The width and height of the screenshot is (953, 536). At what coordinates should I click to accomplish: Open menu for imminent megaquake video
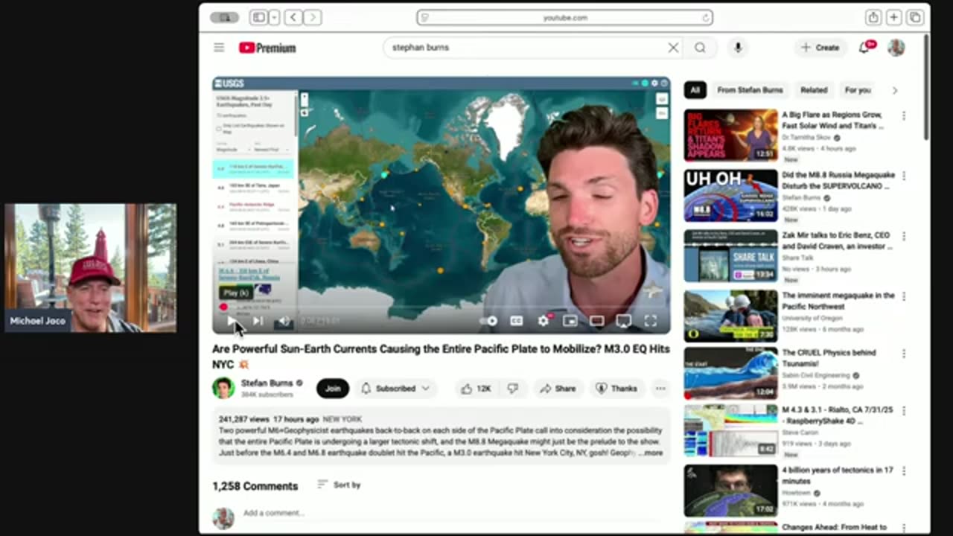pyautogui.click(x=904, y=296)
